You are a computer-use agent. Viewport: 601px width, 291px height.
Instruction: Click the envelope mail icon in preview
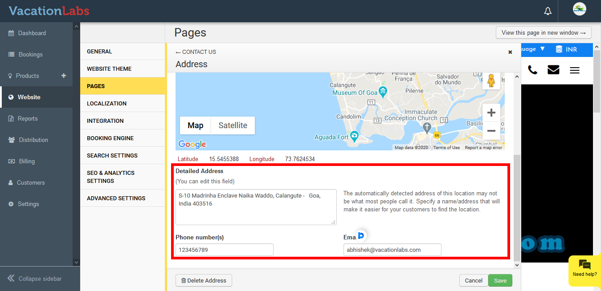point(553,70)
